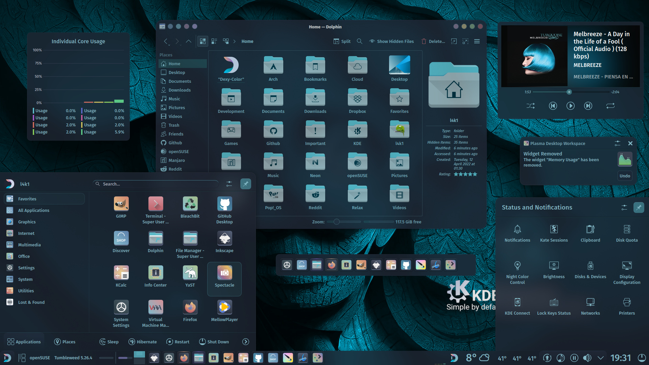Open Dolphin hamburger menu

point(477,41)
